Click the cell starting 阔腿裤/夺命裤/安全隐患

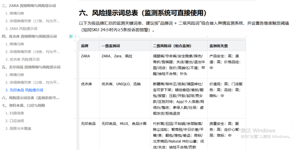click(x=179, y=65)
